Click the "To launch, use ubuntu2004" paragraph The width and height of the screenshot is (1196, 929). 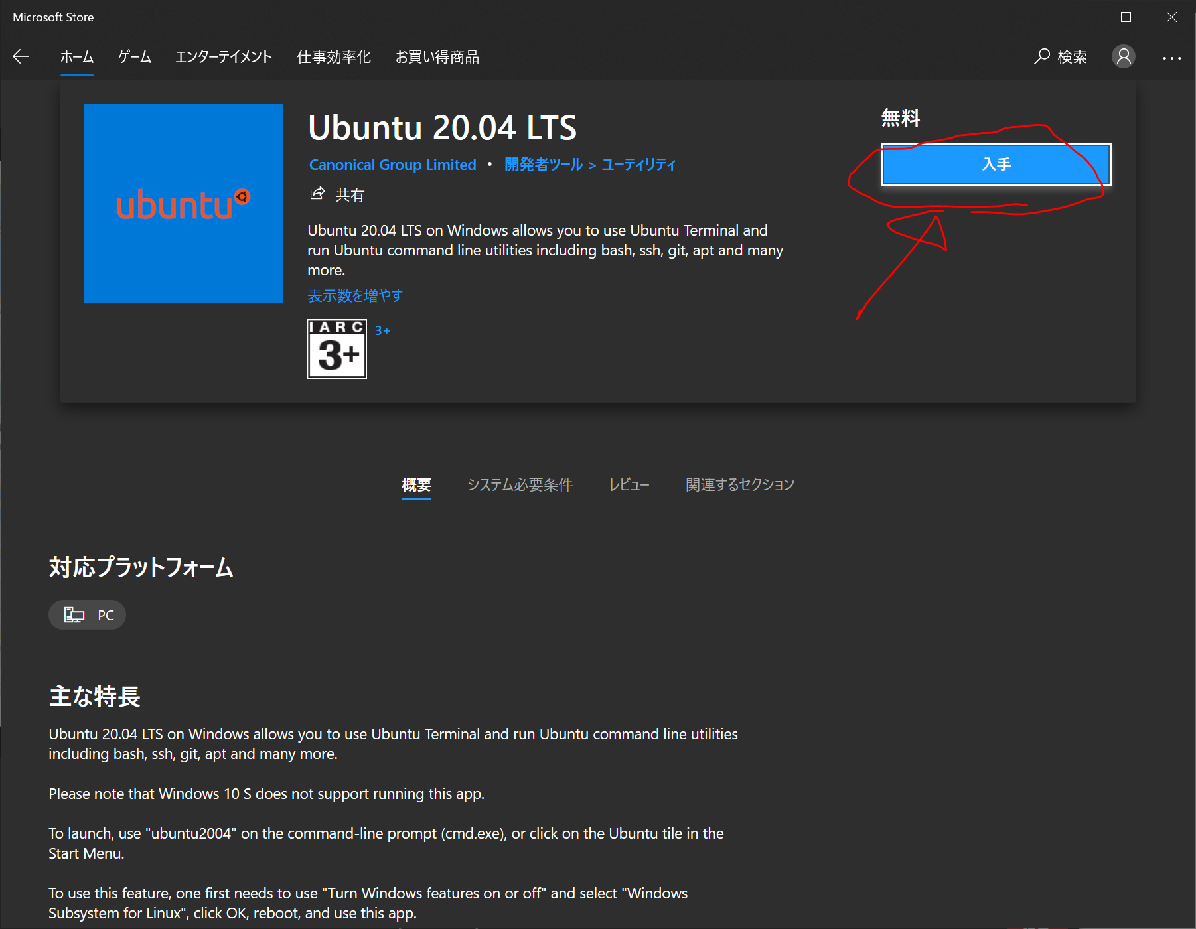coord(386,843)
